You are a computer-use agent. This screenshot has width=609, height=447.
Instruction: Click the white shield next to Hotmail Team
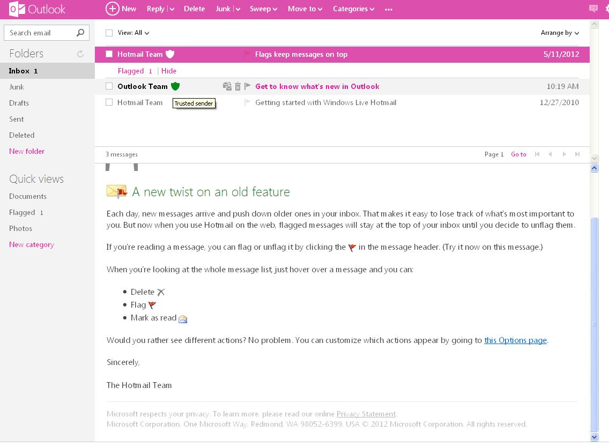pos(170,54)
